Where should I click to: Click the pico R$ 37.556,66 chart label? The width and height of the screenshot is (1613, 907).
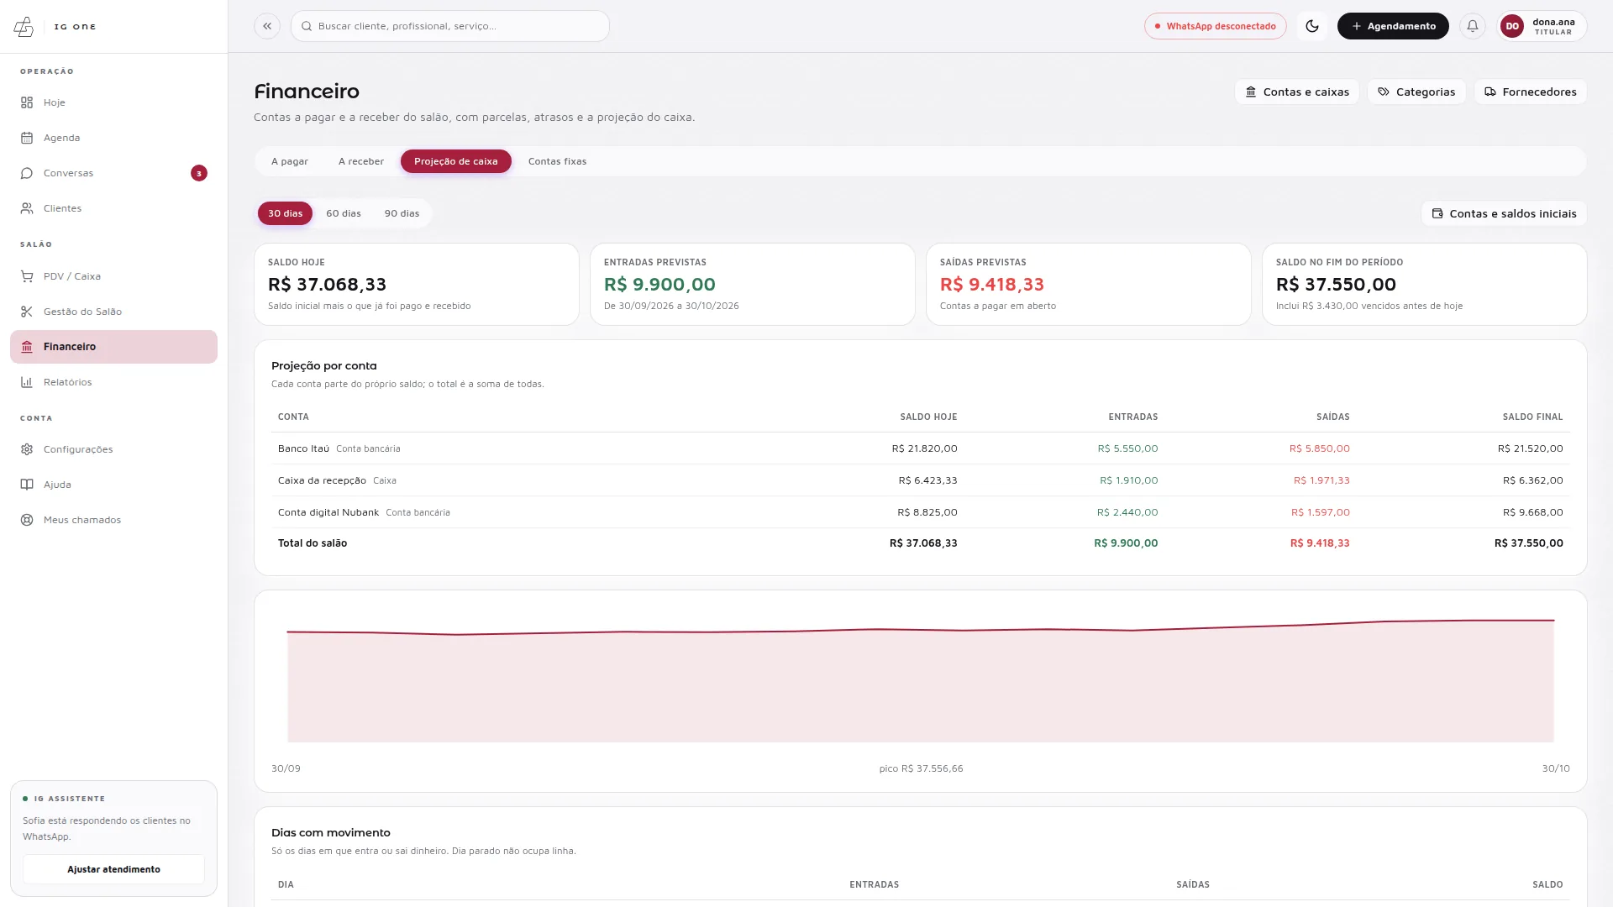click(x=921, y=768)
